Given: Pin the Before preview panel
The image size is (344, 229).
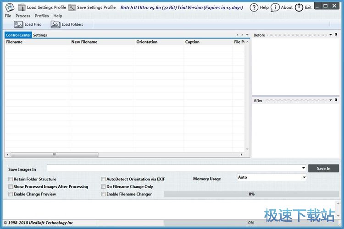Looking at the screenshot, I should tap(336, 35).
